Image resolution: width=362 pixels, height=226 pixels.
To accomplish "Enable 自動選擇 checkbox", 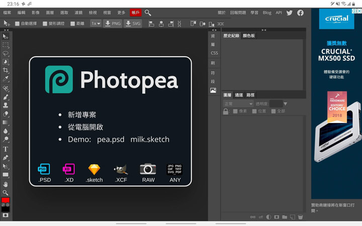I will pyautogui.click(x=17, y=24).
